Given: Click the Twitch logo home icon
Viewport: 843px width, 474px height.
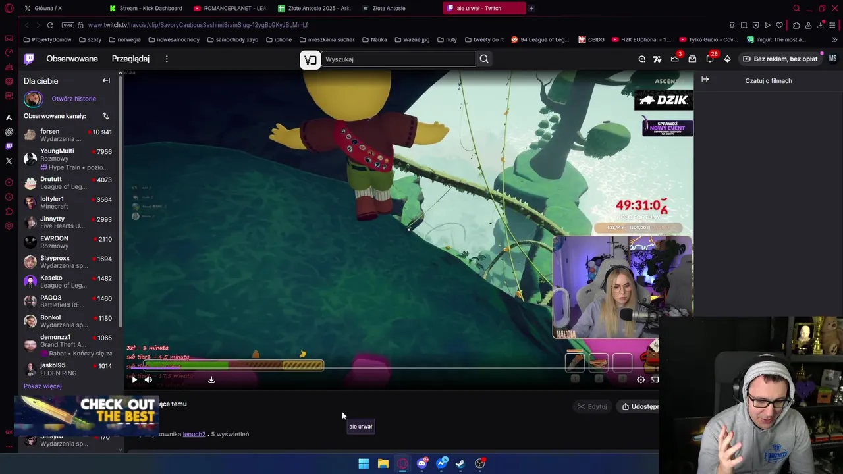Looking at the screenshot, I should [29, 59].
